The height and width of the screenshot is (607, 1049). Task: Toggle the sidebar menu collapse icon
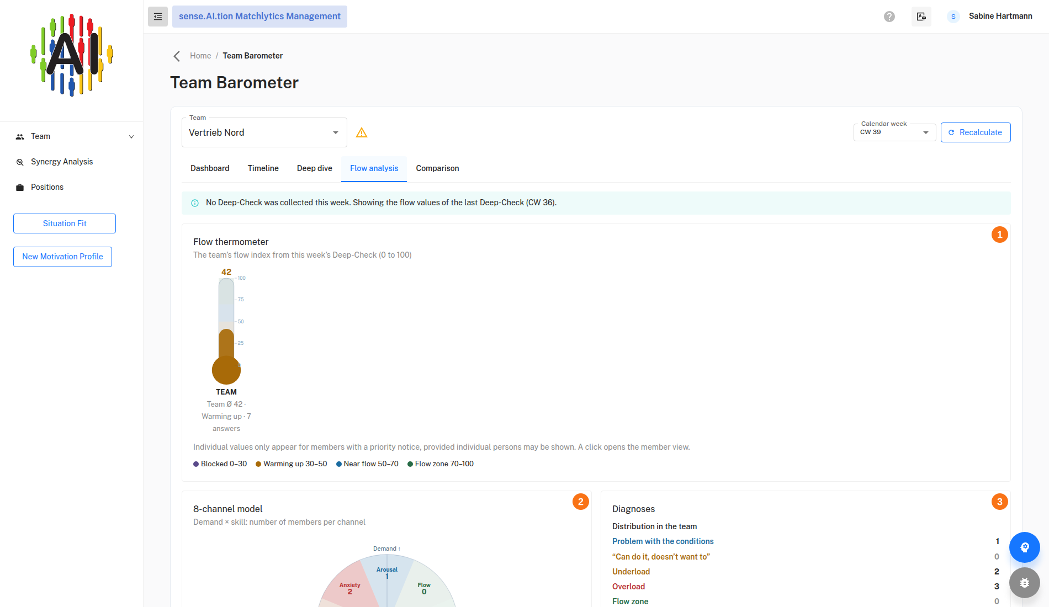pyautogui.click(x=158, y=17)
